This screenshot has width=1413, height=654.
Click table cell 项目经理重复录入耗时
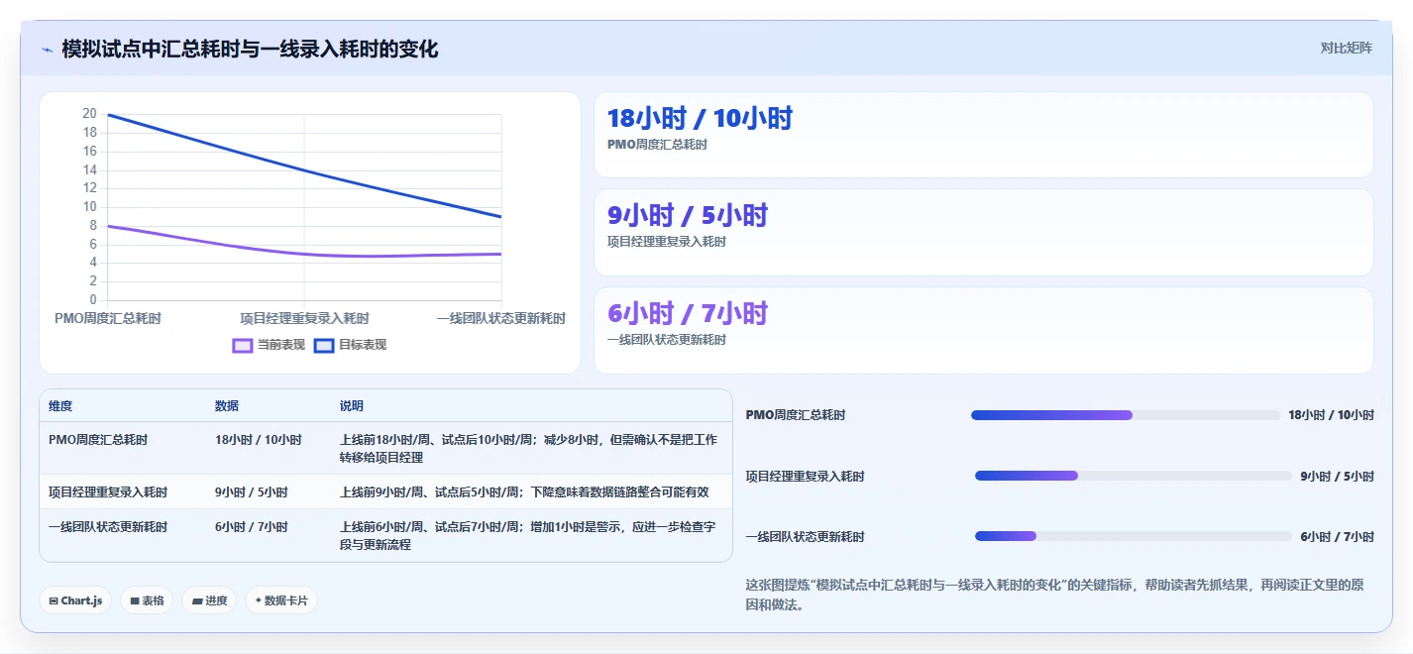108,491
